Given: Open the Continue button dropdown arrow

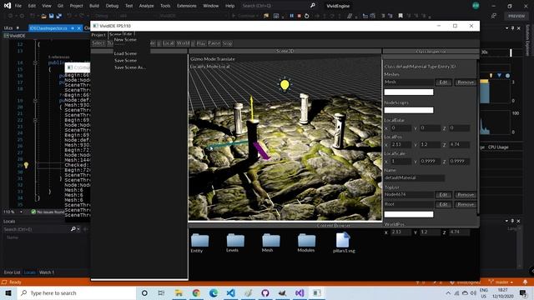Looking at the screenshot, I should tap(258, 16).
